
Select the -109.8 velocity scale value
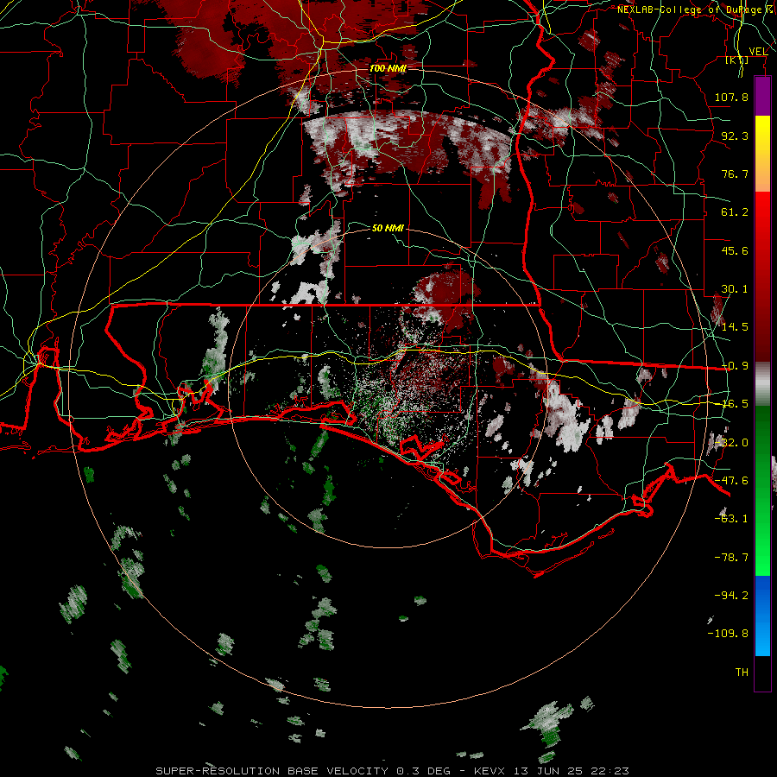pos(728,634)
